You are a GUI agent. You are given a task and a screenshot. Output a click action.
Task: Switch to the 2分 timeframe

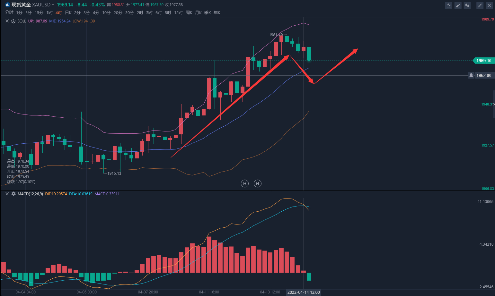point(77,13)
